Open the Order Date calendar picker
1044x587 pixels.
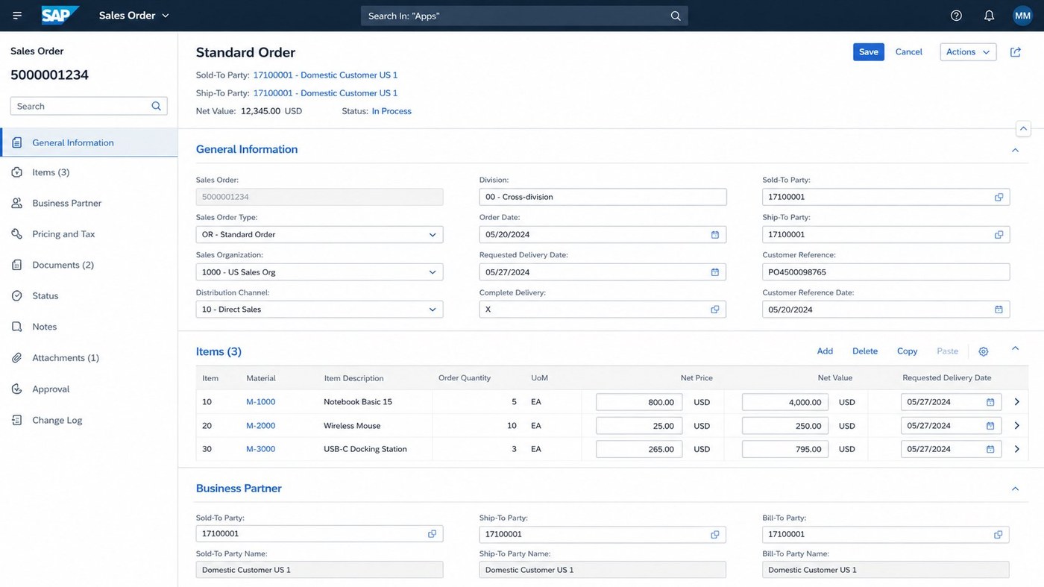coord(714,234)
